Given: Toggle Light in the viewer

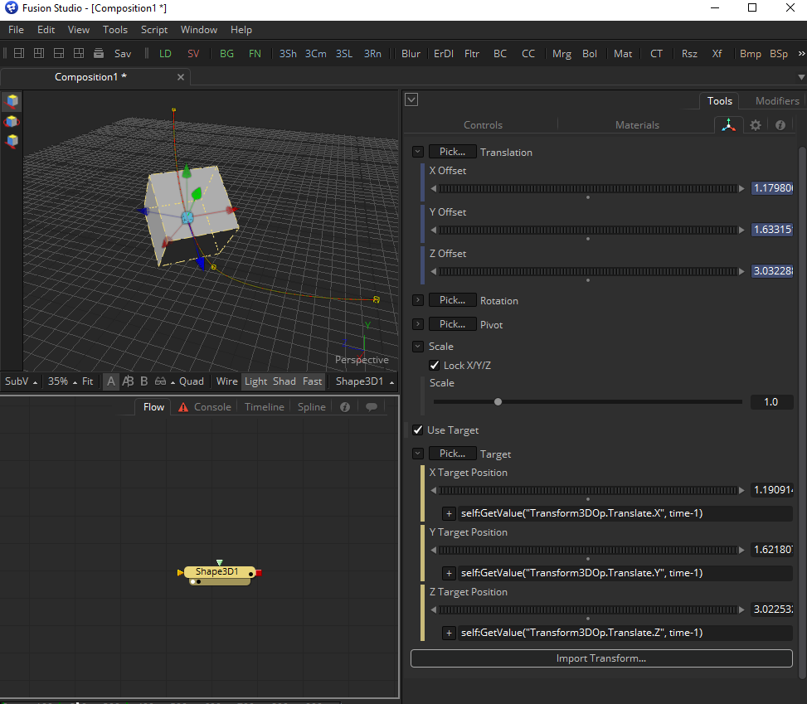Looking at the screenshot, I should (x=255, y=381).
